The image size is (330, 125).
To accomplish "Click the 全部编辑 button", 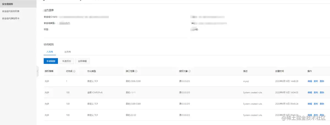I will pyautogui.click(x=82, y=61).
